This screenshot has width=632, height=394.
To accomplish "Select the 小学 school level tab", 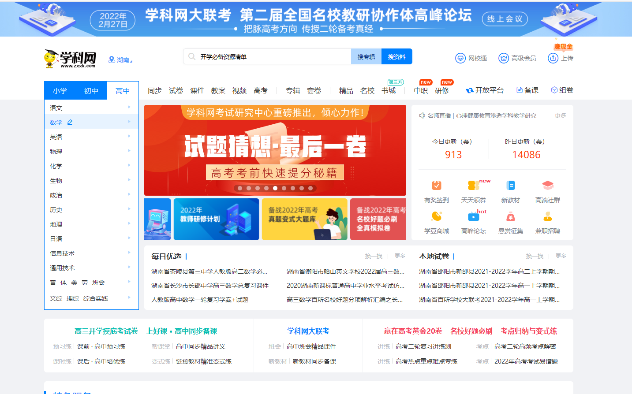I will click(x=60, y=91).
